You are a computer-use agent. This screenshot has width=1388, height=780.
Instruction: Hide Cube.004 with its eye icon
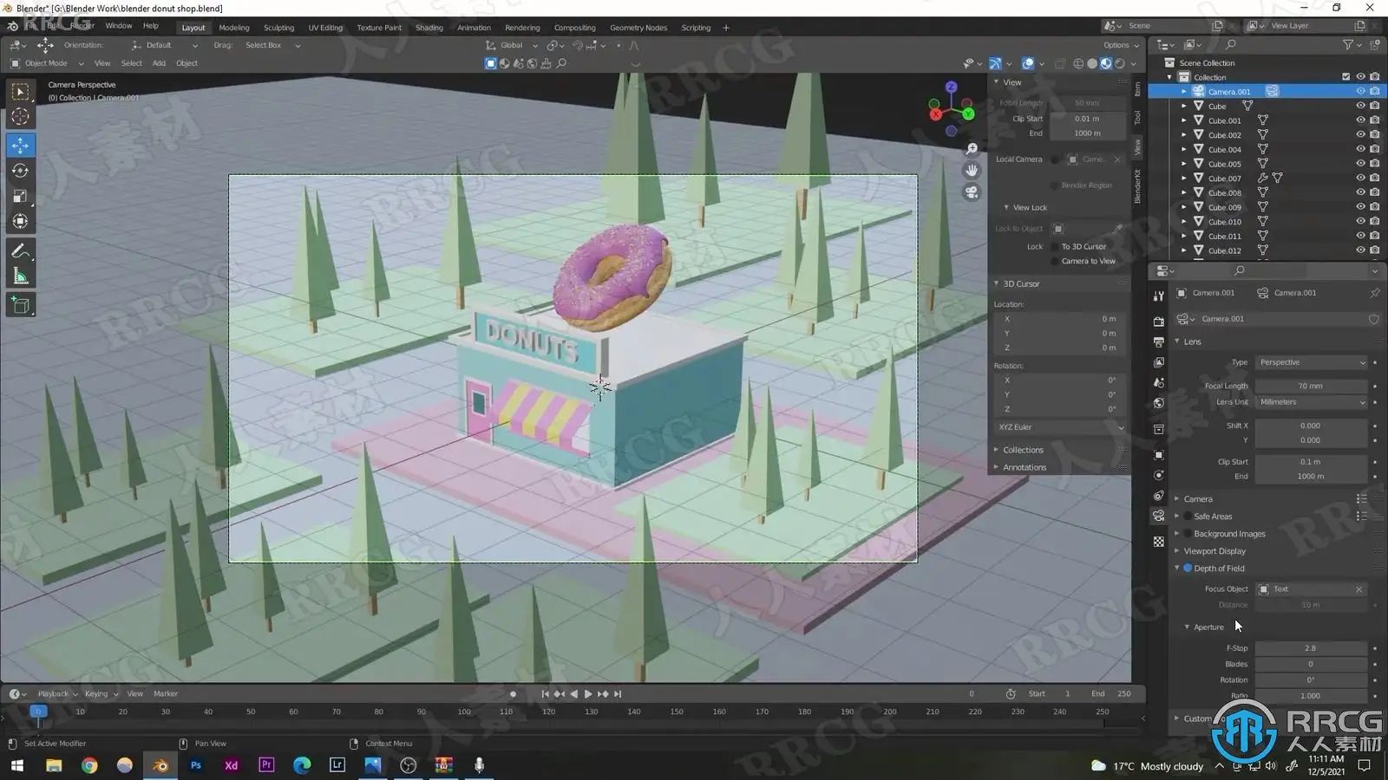pos(1360,149)
